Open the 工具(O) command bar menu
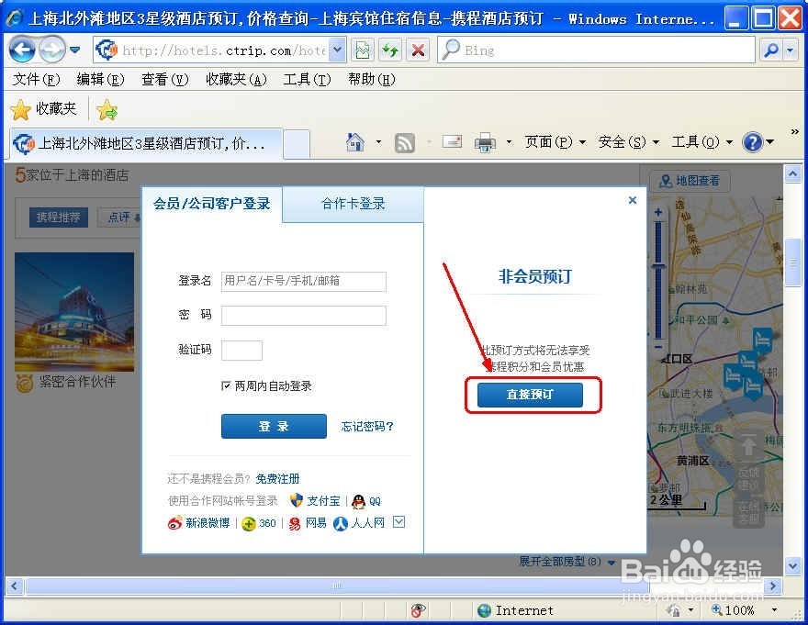Screen dimensions: 808x625 (702, 141)
